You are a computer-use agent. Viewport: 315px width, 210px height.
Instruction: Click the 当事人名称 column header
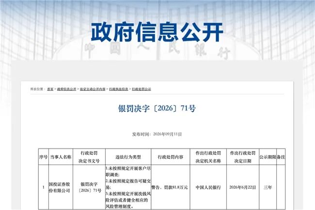coord(61,157)
